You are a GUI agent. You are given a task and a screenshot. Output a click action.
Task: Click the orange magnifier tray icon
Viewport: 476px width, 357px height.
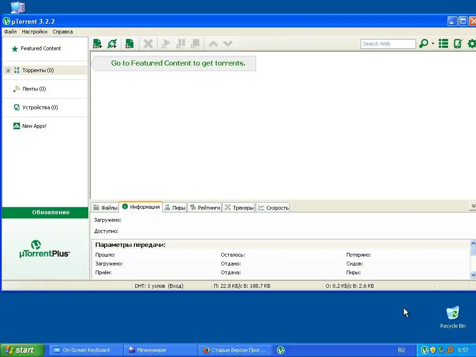coord(450,350)
